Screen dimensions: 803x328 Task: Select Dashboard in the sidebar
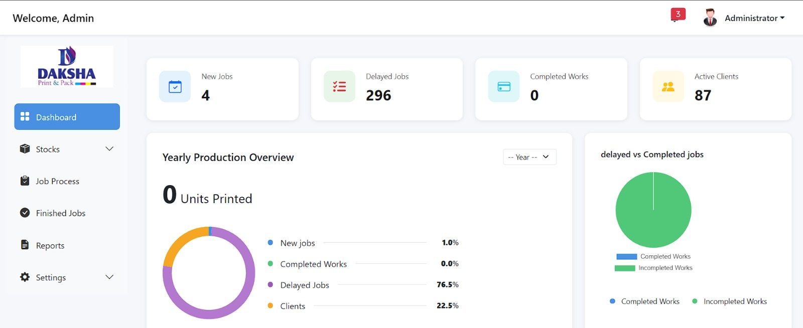pyautogui.click(x=67, y=117)
